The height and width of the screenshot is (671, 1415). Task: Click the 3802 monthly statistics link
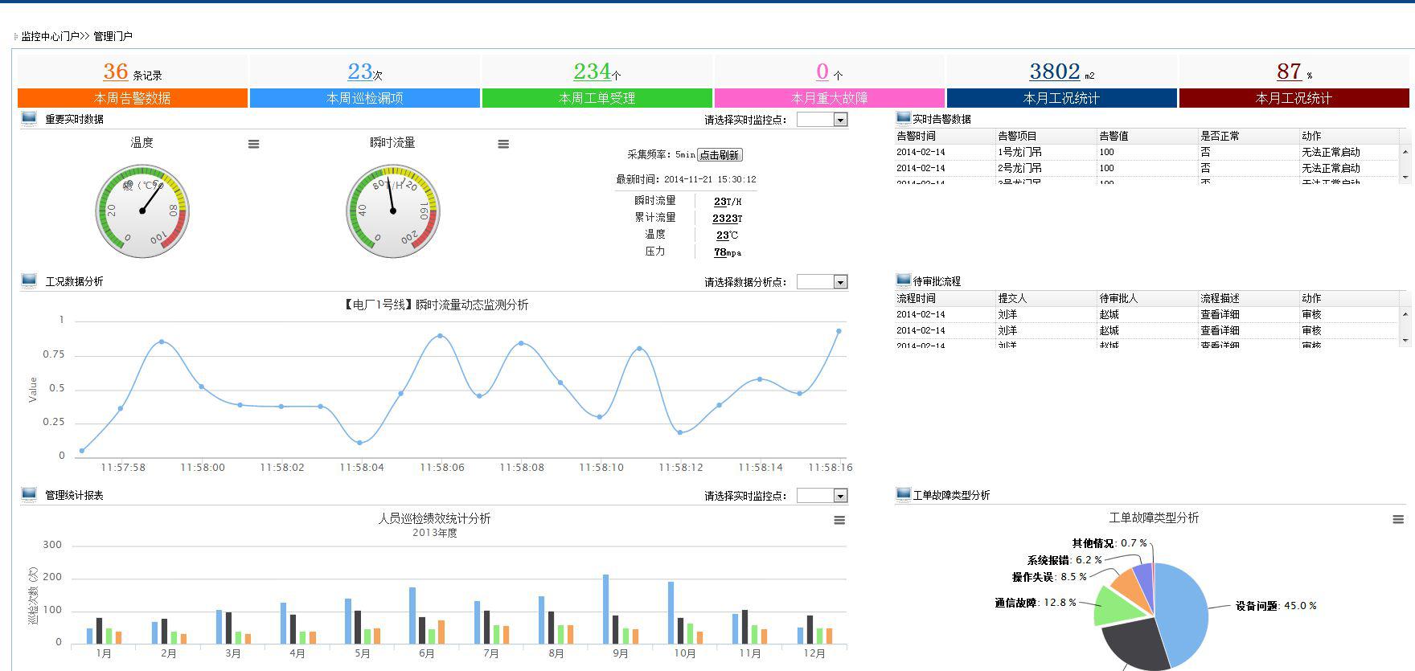pos(1054,72)
